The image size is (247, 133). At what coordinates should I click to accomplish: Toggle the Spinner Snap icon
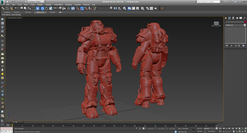(90, 8)
